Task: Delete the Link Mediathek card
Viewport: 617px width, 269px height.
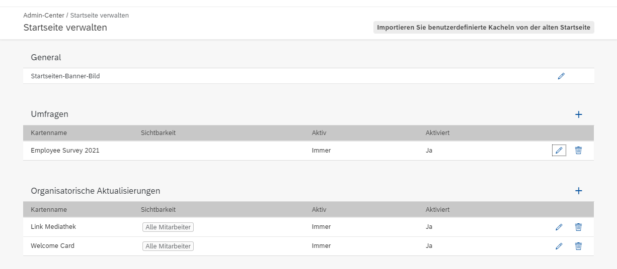Action: click(x=578, y=227)
